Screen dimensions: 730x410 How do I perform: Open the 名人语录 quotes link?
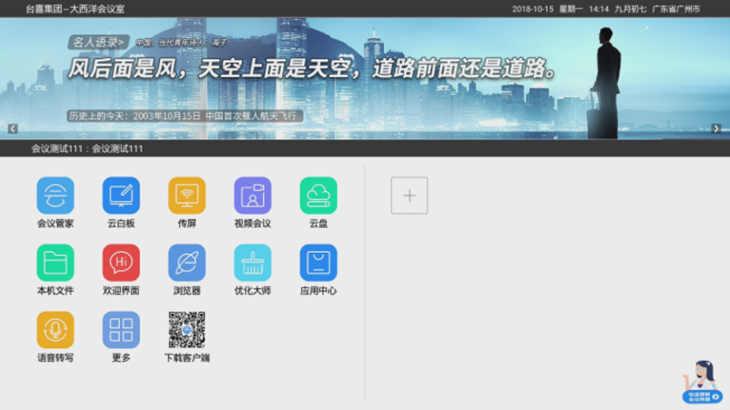(100, 42)
